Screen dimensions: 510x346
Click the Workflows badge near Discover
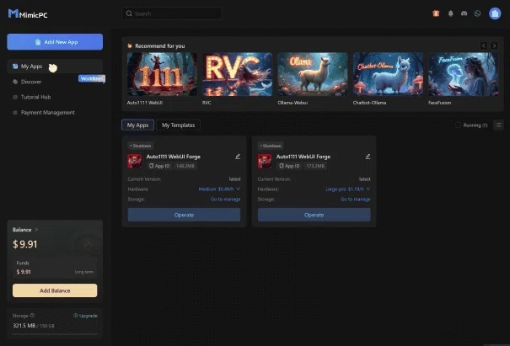(92, 78)
